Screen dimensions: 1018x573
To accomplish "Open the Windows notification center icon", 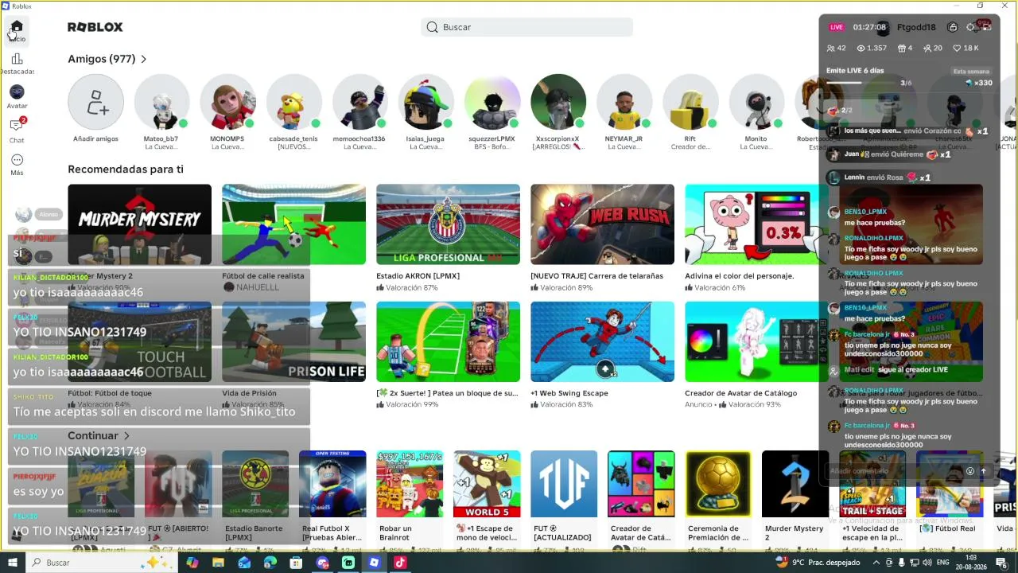I will tap(1001, 563).
